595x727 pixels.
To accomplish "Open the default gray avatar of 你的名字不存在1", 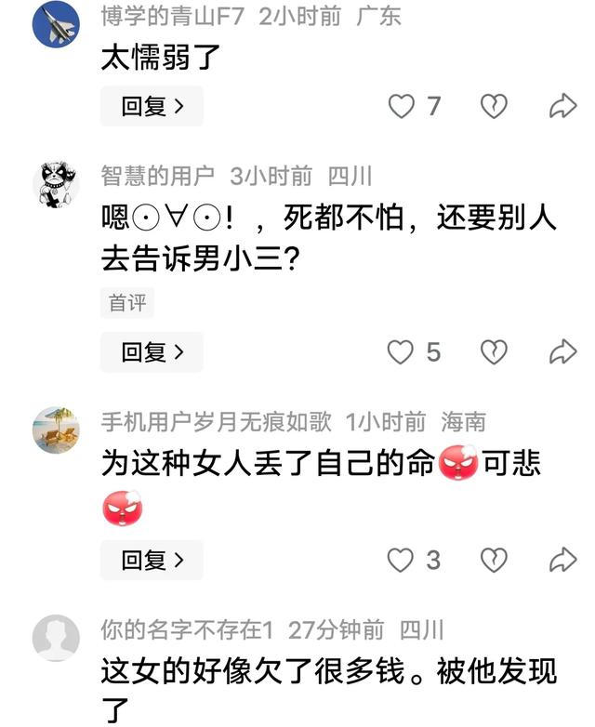I will tap(56, 638).
